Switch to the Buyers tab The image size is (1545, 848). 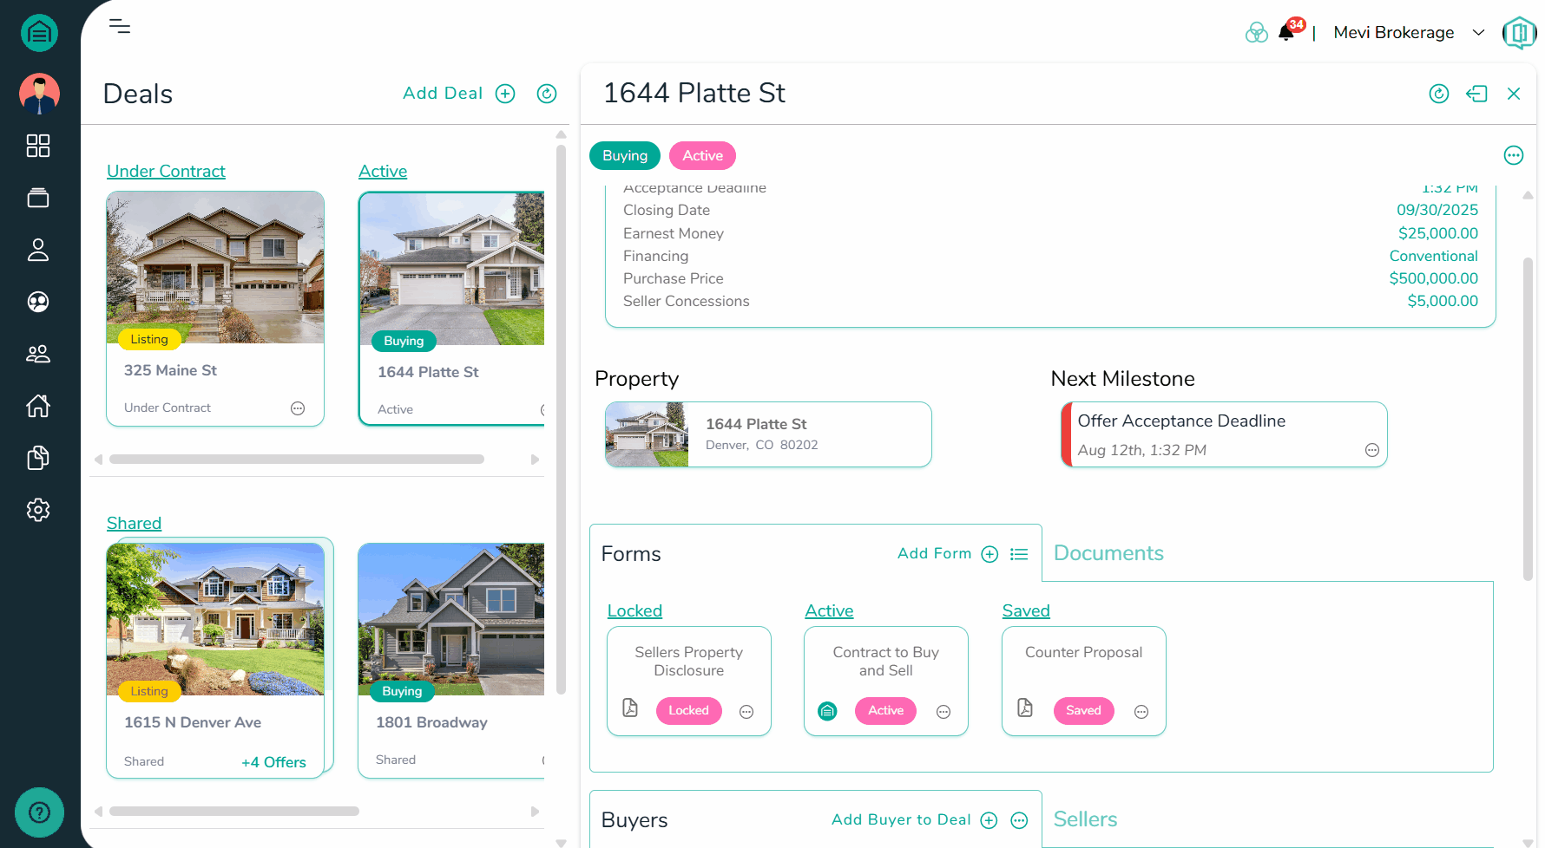pyautogui.click(x=634, y=820)
